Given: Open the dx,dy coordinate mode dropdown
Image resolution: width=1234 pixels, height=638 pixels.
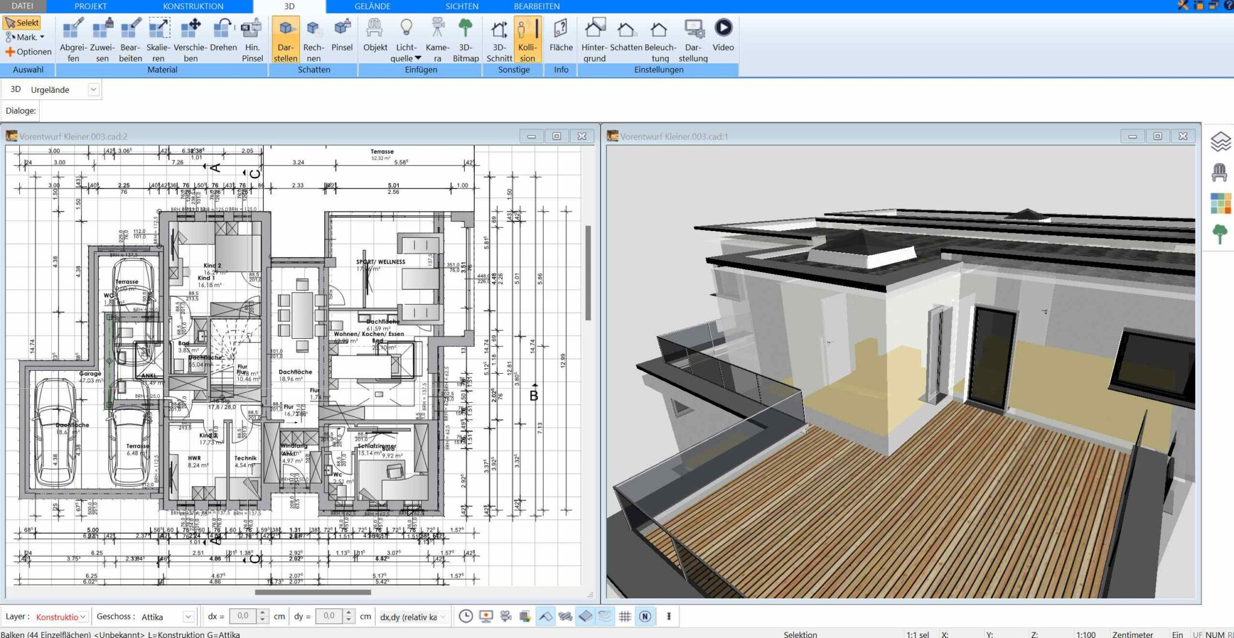Looking at the screenshot, I should pyautogui.click(x=440, y=616).
